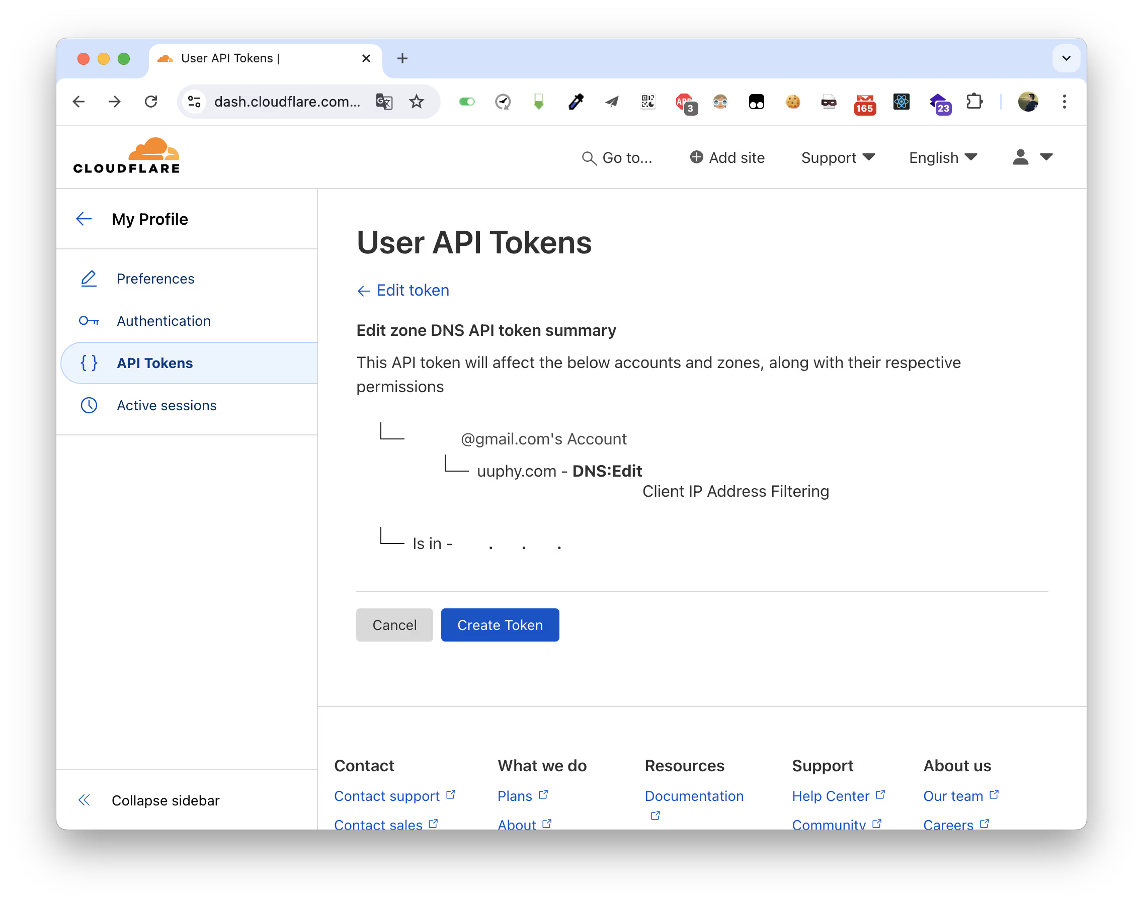1143x904 pixels.
Task: Open the ad blocker extension with badge 3
Action: coord(686,103)
